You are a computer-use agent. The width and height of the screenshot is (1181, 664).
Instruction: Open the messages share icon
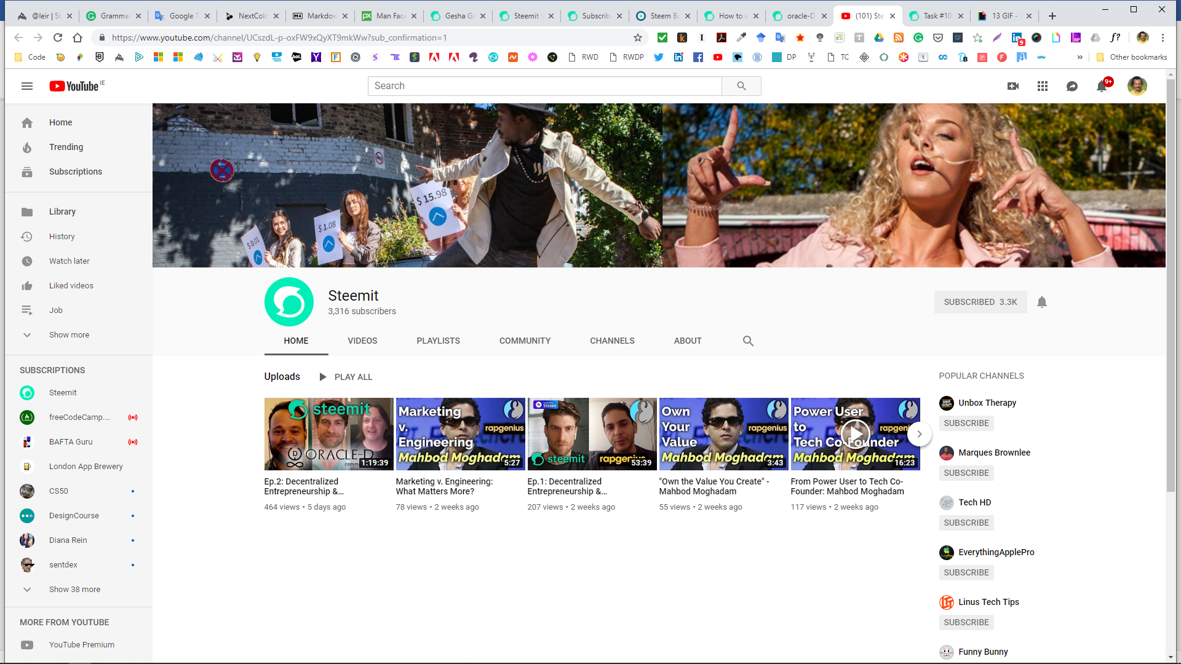tap(1072, 86)
